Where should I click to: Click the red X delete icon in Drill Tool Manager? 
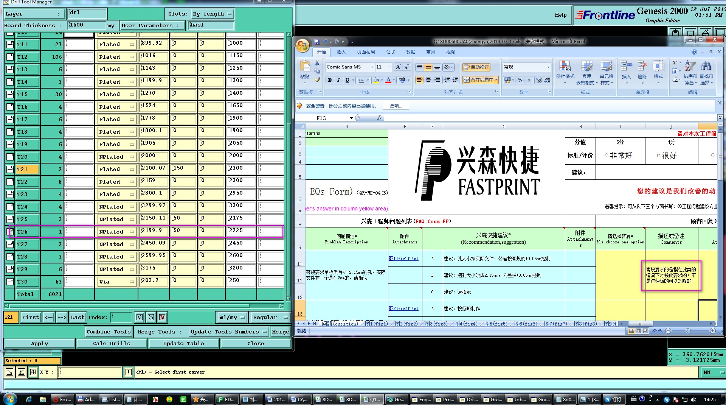162,317
